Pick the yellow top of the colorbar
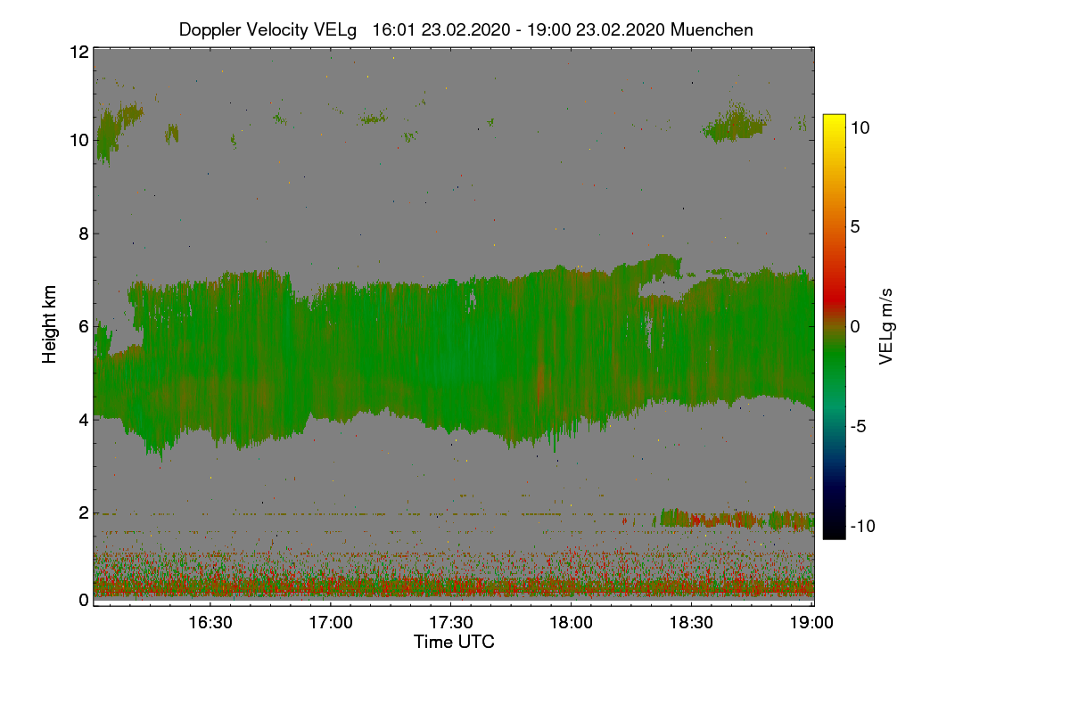The width and height of the screenshot is (1070, 713). pyautogui.click(x=834, y=127)
